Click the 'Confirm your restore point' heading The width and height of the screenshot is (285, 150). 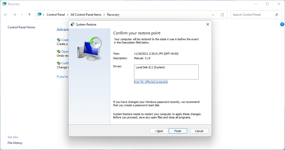137,33
